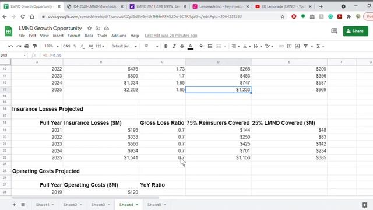Create a filter with funnel icon
The width and height of the screenshot is (373, 210).
tap(305, 46)
